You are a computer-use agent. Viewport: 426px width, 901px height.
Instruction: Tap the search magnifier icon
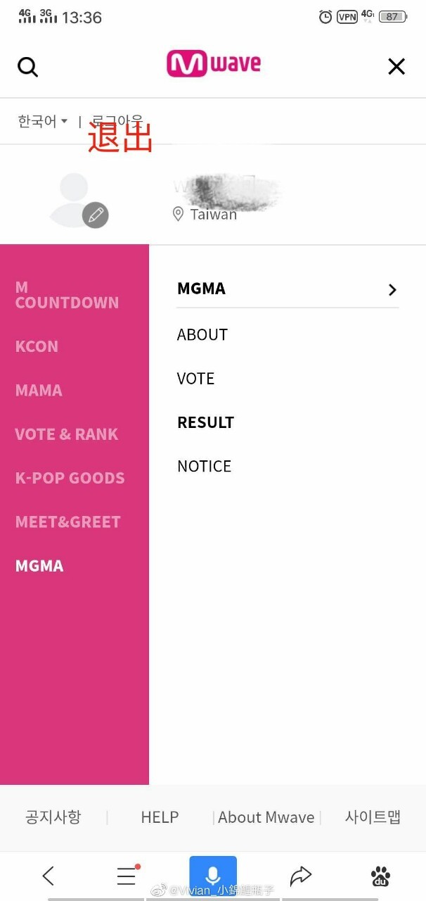[x=27, y=67]
